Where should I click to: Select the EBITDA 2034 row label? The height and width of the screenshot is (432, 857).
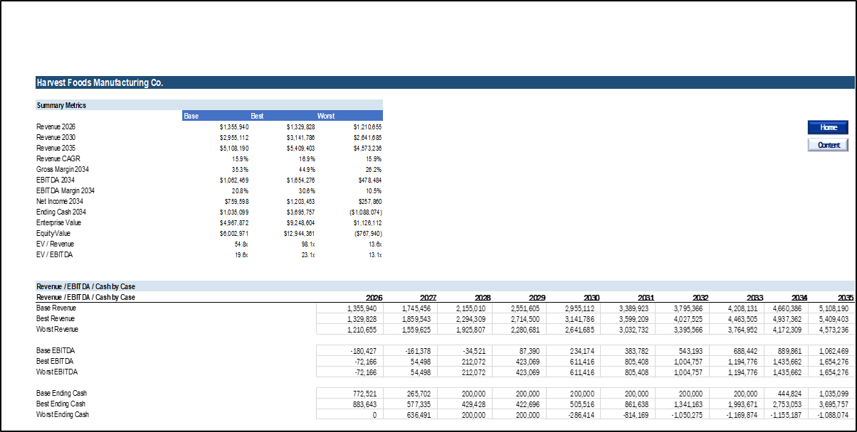(55, 180)
